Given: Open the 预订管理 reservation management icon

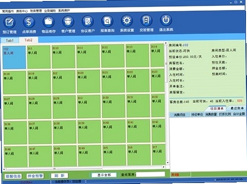Looking at the screenshot, I should (x=9, y=22).
